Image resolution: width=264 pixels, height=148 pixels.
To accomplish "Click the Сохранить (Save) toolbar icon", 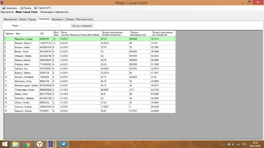I will click(x=4, y=8).
